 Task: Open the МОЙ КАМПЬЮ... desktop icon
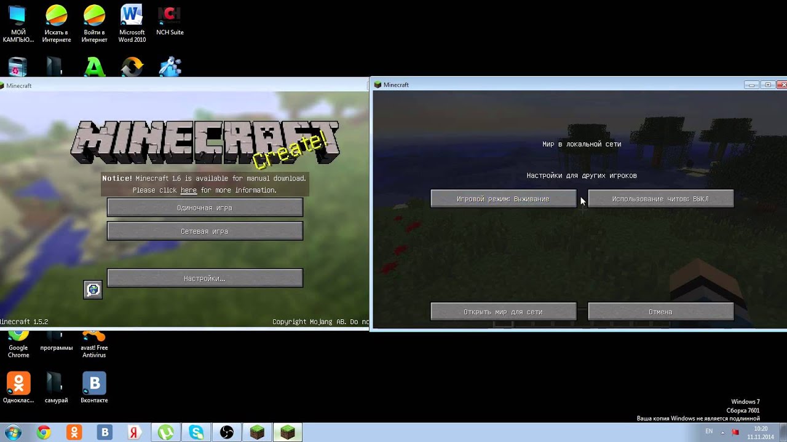[x=18, y=23]
